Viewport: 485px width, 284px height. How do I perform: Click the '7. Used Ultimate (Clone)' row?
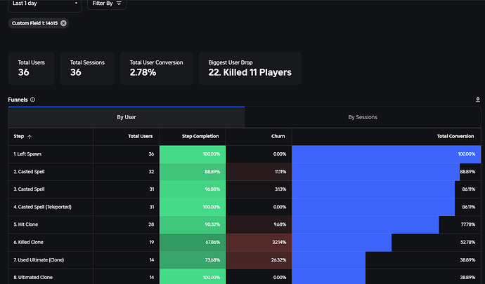click(245, 260)
